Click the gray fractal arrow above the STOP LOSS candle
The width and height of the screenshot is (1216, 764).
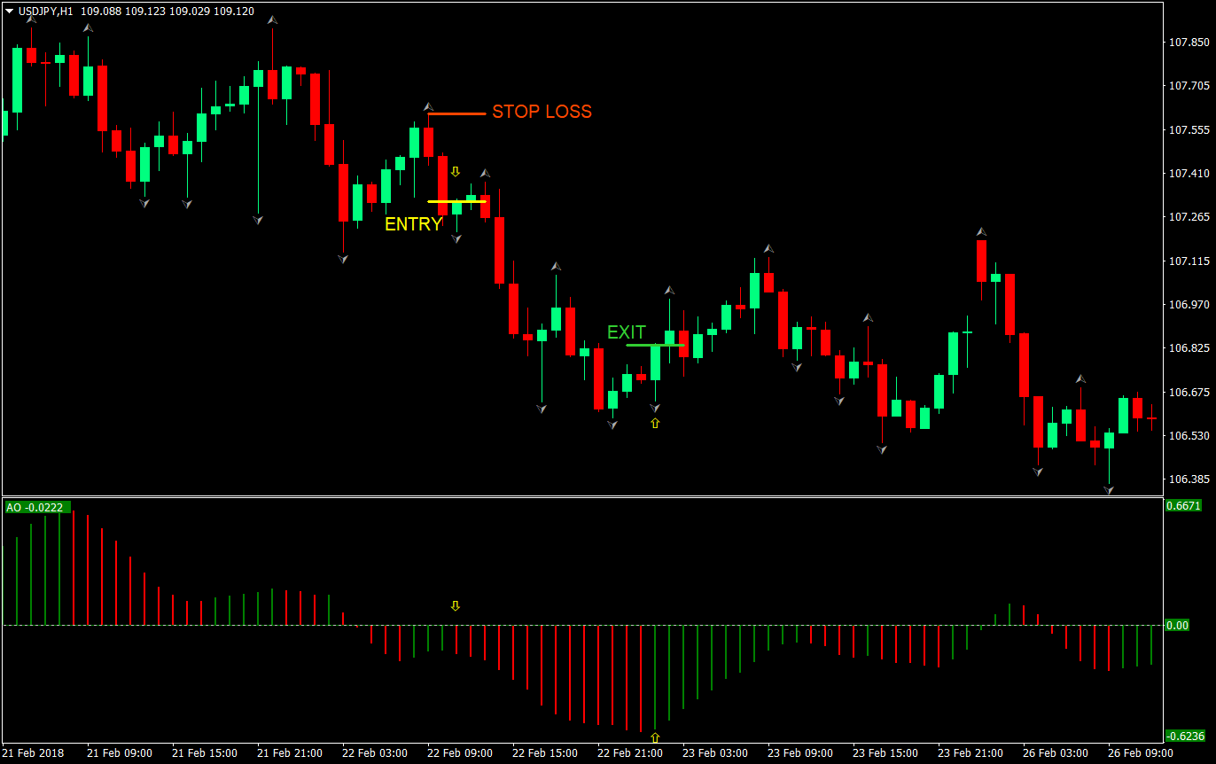[x=428, y=105]
